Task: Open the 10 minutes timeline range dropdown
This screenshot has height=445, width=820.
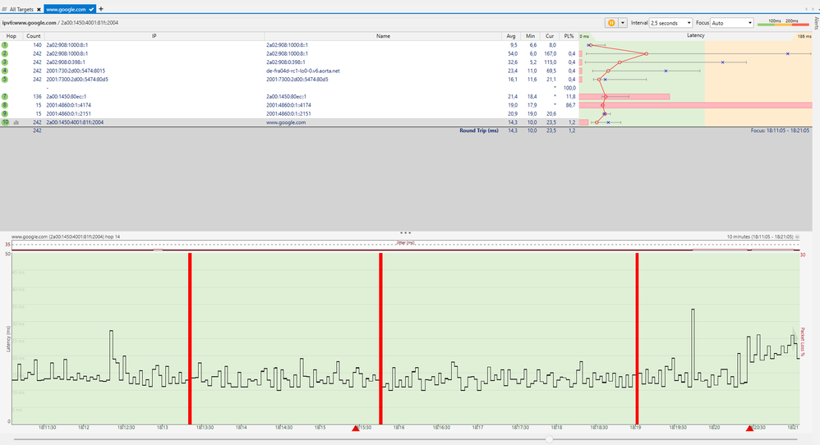Action: coord(796,236)
